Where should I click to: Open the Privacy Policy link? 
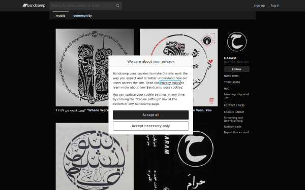(170, 83)
